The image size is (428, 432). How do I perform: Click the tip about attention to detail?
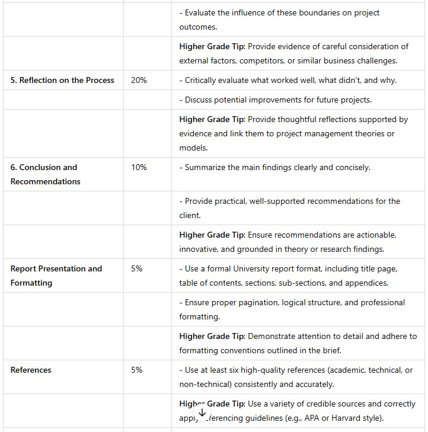tap(298, 343)
